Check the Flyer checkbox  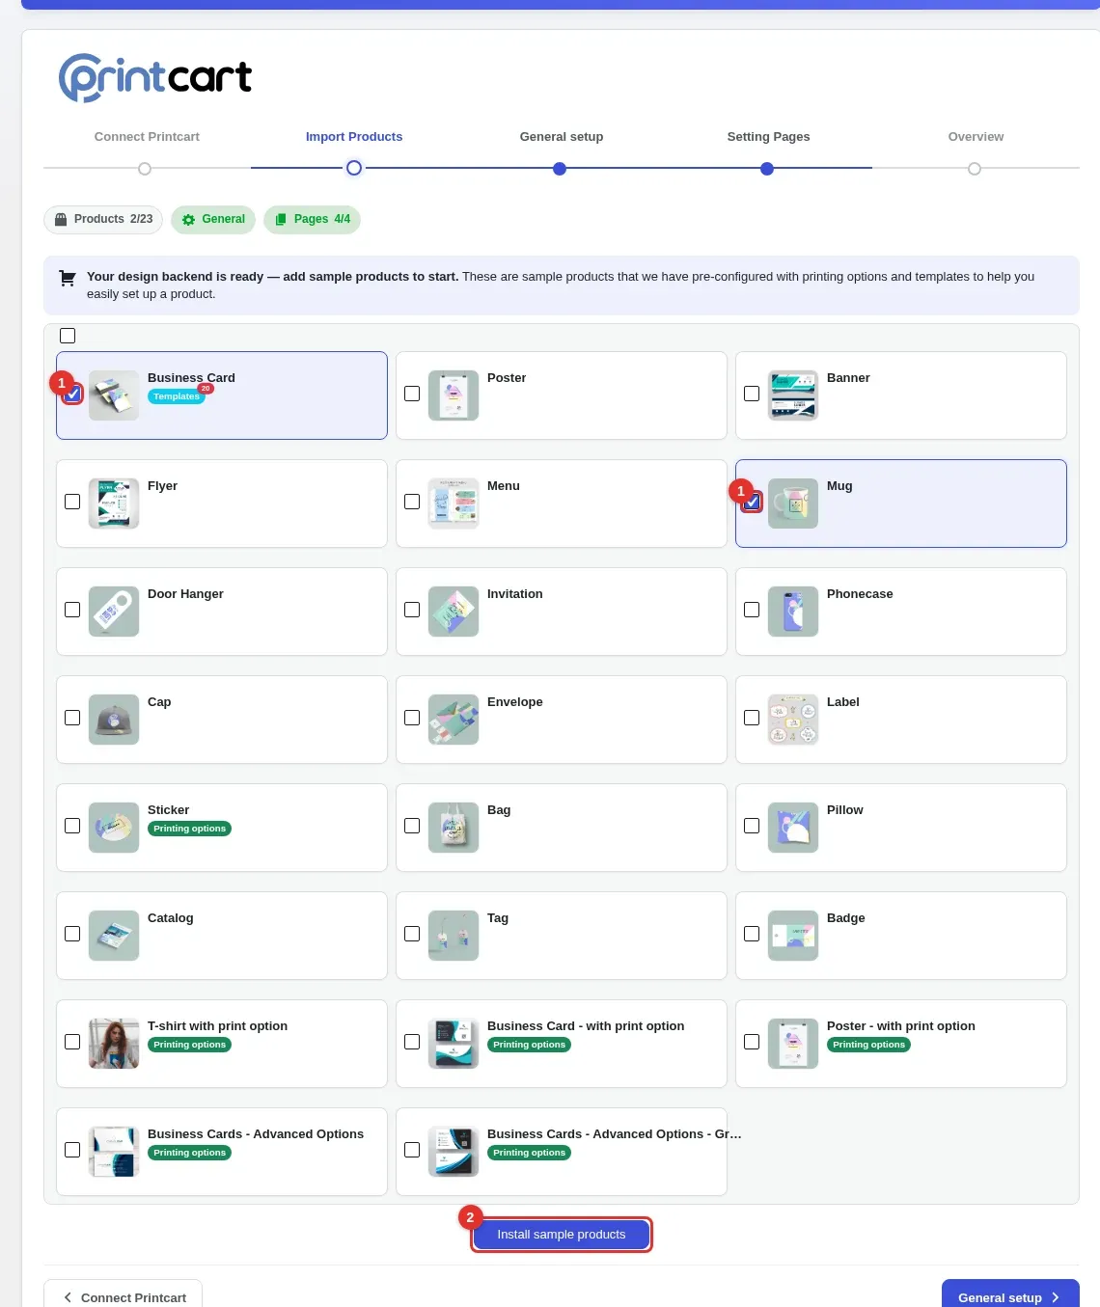coord(72,502)
